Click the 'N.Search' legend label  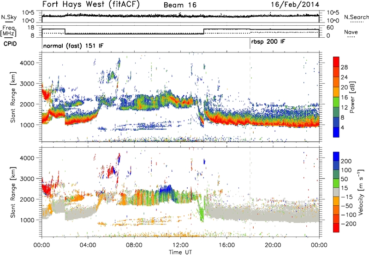(x=356, y=17)
